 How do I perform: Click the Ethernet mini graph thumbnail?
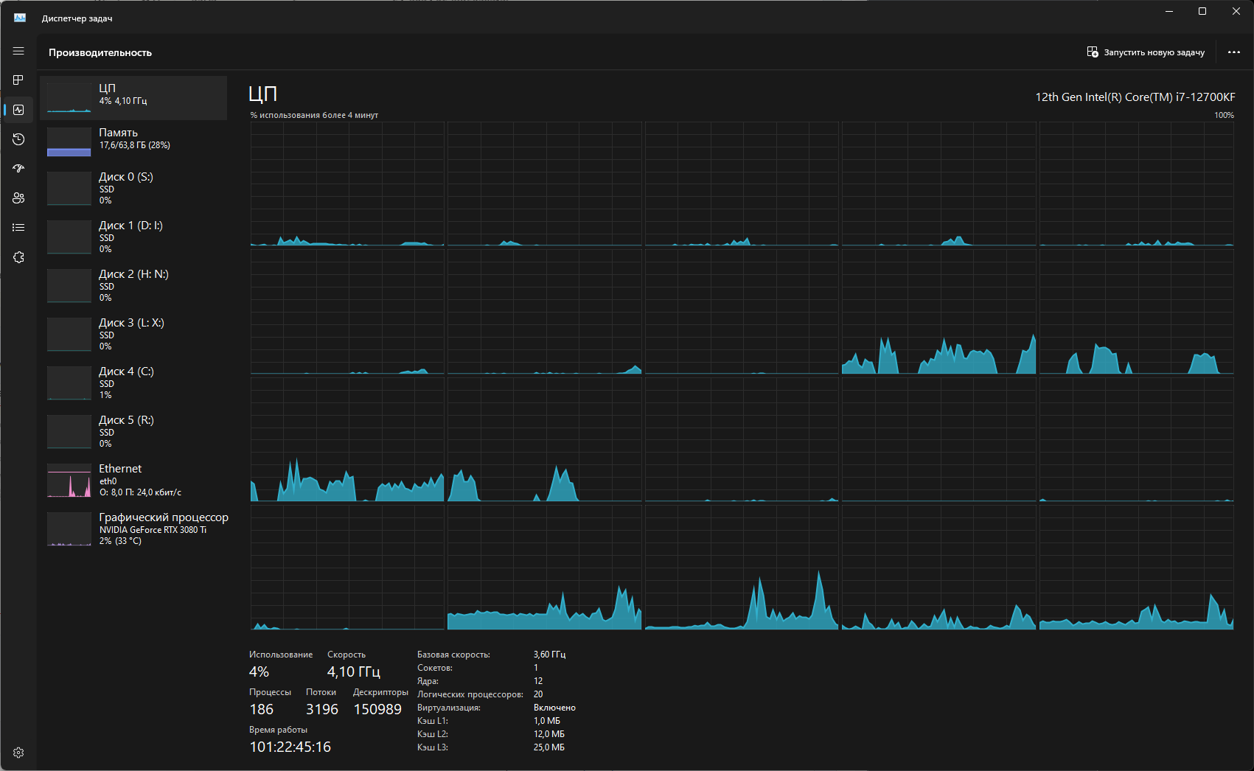coord(69,481)
